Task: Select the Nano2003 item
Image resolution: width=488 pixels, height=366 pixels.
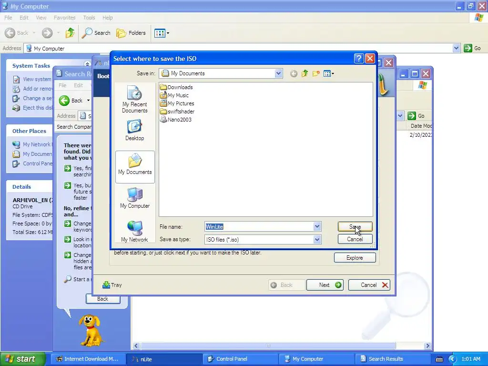Action: point(176,120)
